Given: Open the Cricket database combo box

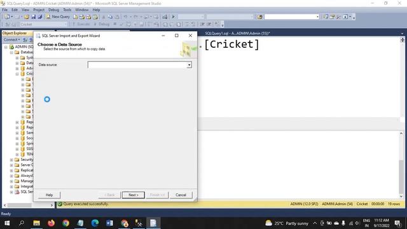Looking at the screenshot, I should (43, 24).
